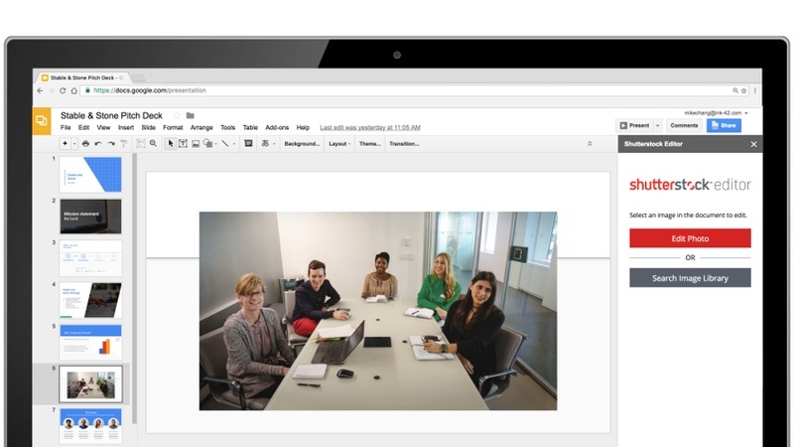This screenshot has height=447, width=794.
Task: Open the Layout dropdown
Action: [x=339, y=144]
